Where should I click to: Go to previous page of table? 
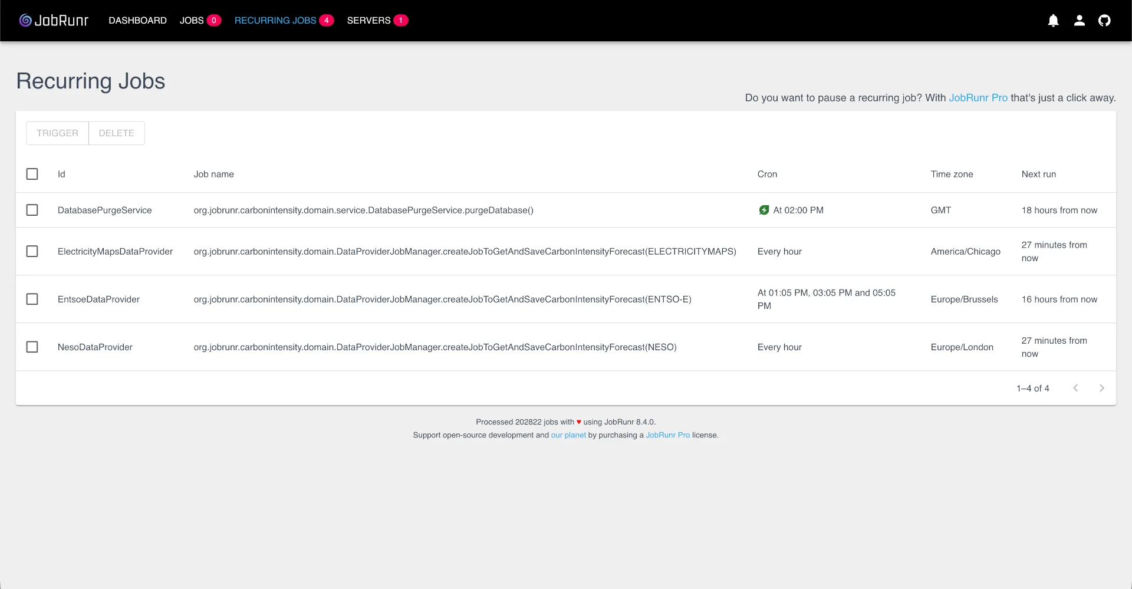1075,388
